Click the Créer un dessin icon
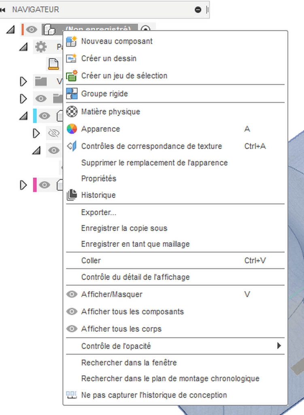The image size is (304, 415). point(71,58)
